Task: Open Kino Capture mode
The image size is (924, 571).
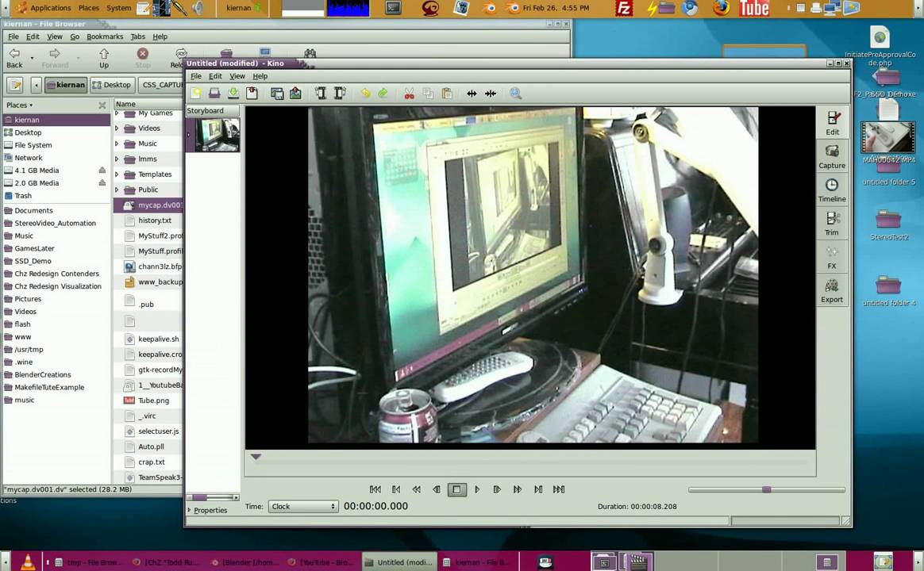Action: coord(832,156)
